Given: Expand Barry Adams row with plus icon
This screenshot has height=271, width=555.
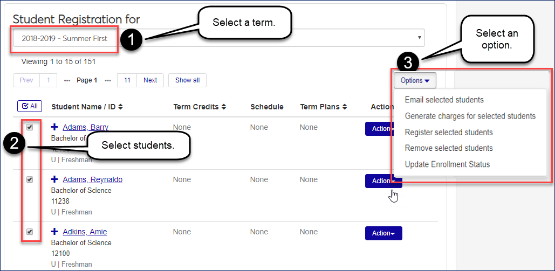Looking at the screenshot, I should pyautogui.click(x=54, y=127).
